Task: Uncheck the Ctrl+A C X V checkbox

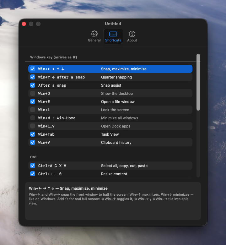Action: pos(33,166)
